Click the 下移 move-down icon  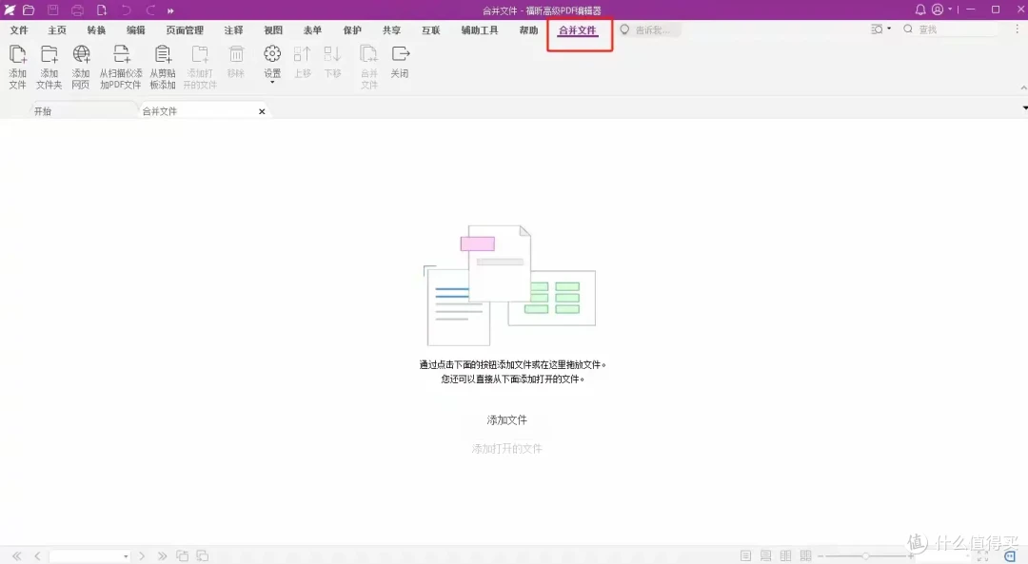[332, 54]
